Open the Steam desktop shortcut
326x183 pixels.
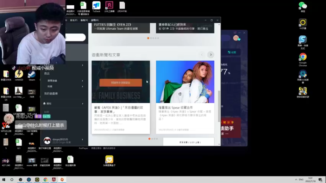[x=32, y=75]
